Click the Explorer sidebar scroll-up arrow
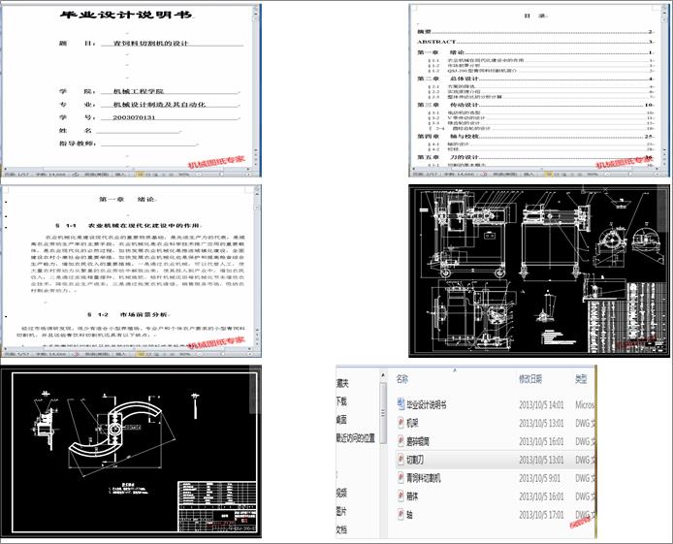673x544 pixels. coord(383,376)
